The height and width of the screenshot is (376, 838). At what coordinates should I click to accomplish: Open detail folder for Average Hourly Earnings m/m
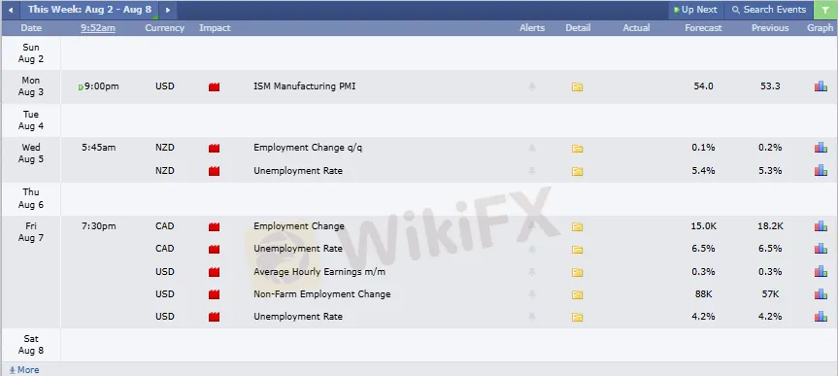[x=577, y=272]
